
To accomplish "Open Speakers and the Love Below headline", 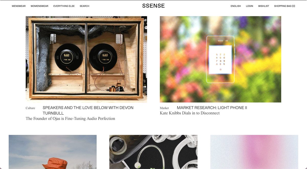I will pyautogui.click(x=88, y=110).
